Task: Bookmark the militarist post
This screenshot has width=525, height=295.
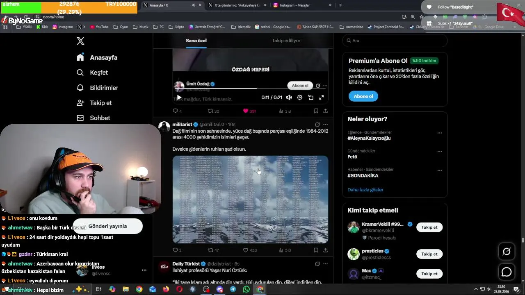Action: pyautogui.click(x=316, y=250)
